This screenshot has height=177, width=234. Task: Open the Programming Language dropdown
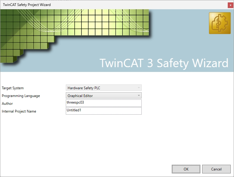[x=104, y=96]
